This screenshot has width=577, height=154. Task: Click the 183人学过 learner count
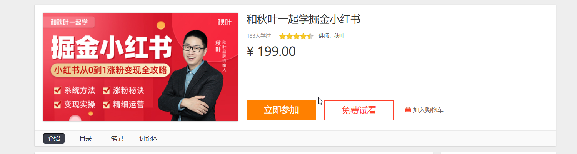259,36
